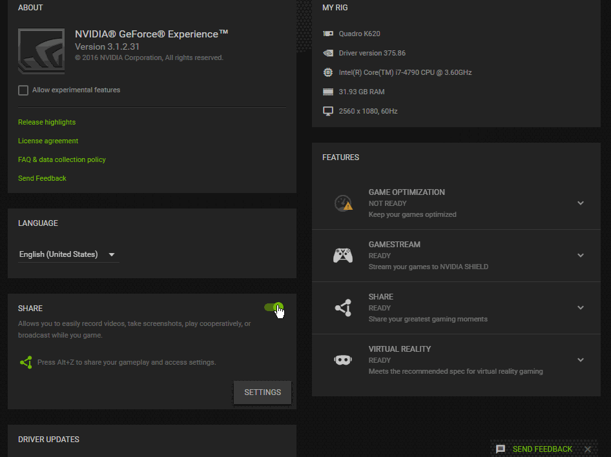Click the GAMESTREAM title
611x457 pixels.
coord(395,245)
